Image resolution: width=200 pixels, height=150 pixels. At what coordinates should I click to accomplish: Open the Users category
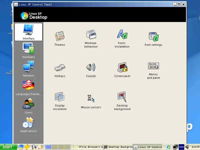(x=28, y=106)
